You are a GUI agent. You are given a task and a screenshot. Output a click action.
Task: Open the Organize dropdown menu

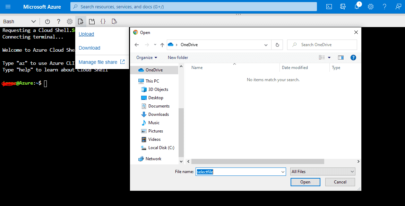[147, 57]
